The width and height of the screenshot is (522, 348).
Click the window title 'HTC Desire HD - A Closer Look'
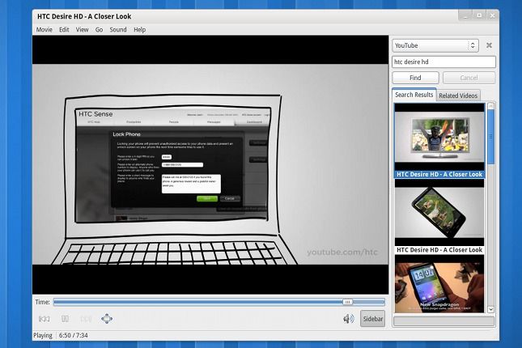pyautogui.click(x=84, y=16)
